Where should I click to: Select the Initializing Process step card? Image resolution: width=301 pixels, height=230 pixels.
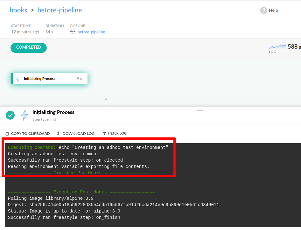point(49,79)
